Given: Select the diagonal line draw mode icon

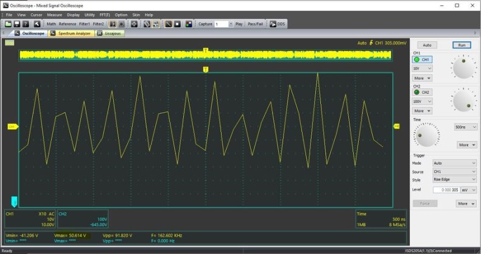Looking at the screenshot, I should click(x=169, y=24).
